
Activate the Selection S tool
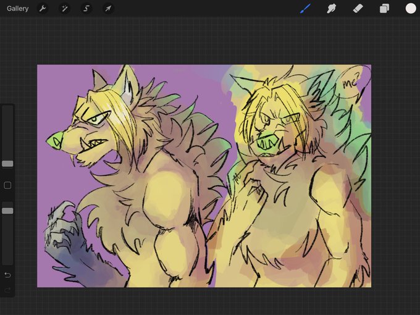[x=86, y=9]
